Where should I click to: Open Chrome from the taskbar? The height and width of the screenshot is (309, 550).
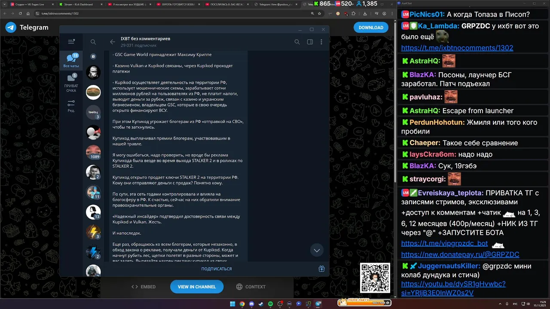click(x=242, y=303)
